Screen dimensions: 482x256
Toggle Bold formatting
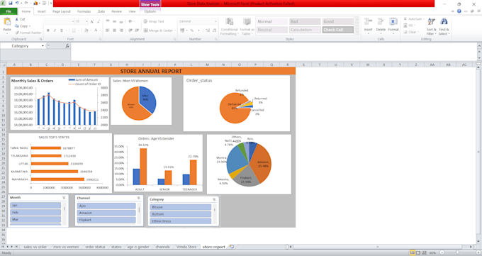tap(48, 30)
